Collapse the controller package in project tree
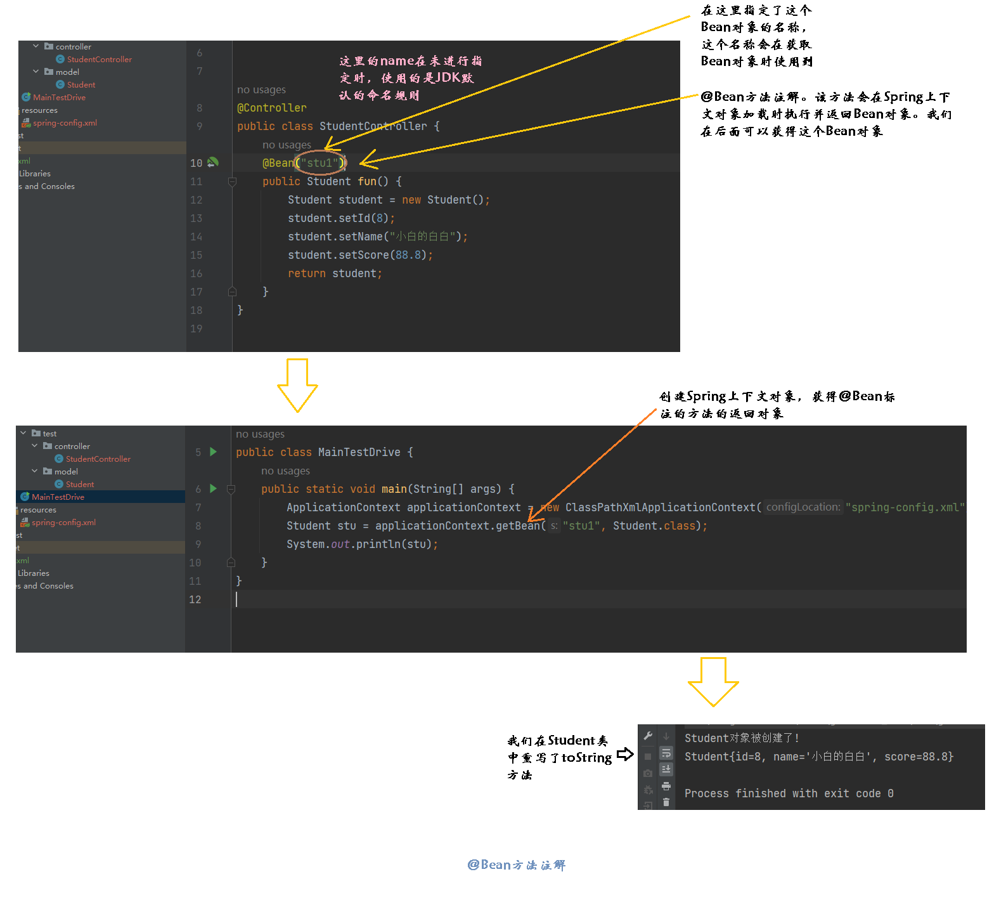Screen dimensions: 987x900 (x=36, y=46)
